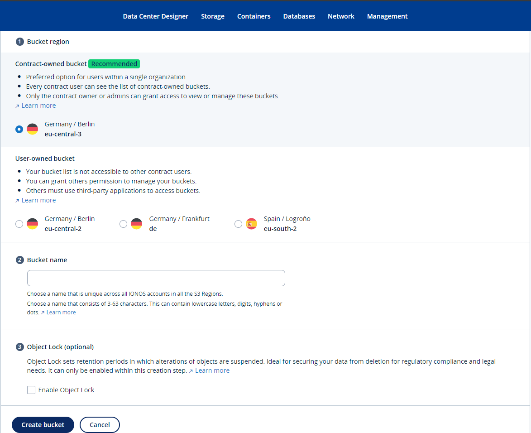The width and height of the screenshot is (531, 433).
Task: Select the user-owned eu-central-2 radio button
Action: click(x=19, y=223)
